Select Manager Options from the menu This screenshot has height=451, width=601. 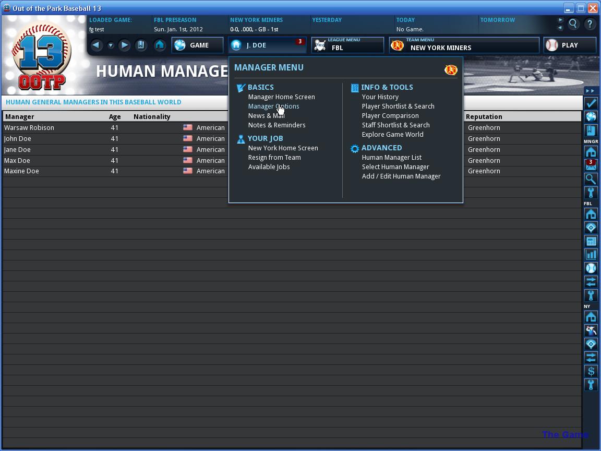click(273, 106)
